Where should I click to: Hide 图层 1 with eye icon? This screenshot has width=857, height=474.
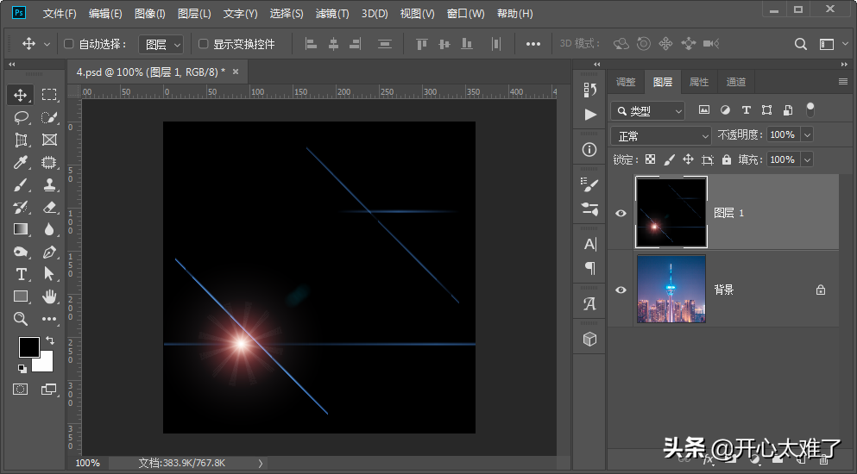click(x=621, y=213)
